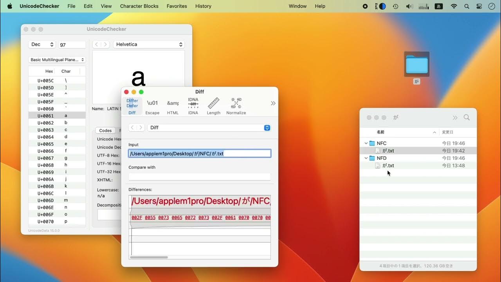Open the Dec number format dropdown
The height and width of the screenshot is (282, 501).
point(42,44)
